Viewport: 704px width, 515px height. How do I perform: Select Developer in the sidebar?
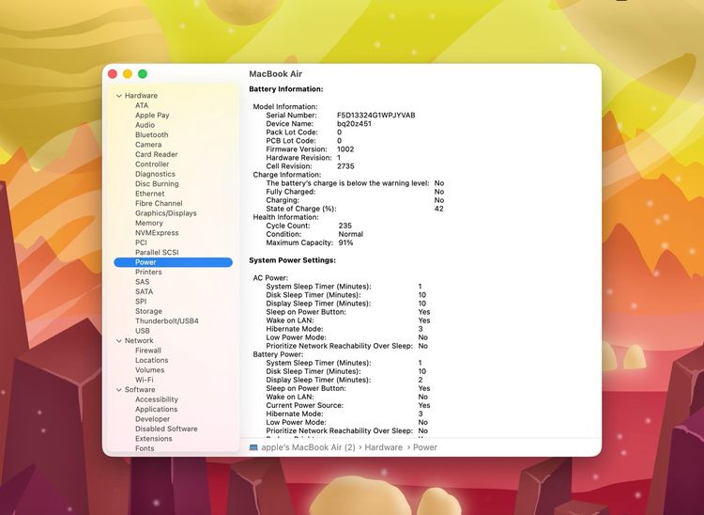[152, 419]
